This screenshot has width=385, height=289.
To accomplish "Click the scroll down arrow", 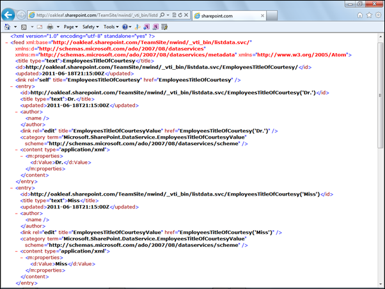I will coord(381,284).
